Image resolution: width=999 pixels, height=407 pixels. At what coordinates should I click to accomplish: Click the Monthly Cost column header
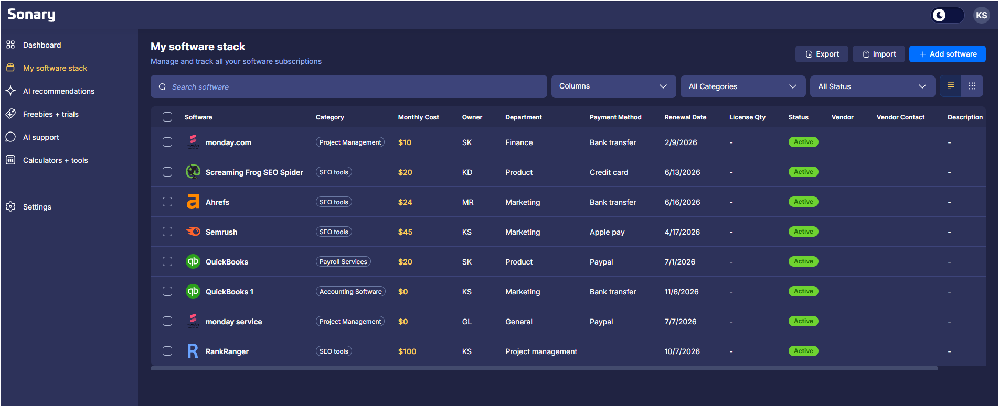(x=418, y=117)
